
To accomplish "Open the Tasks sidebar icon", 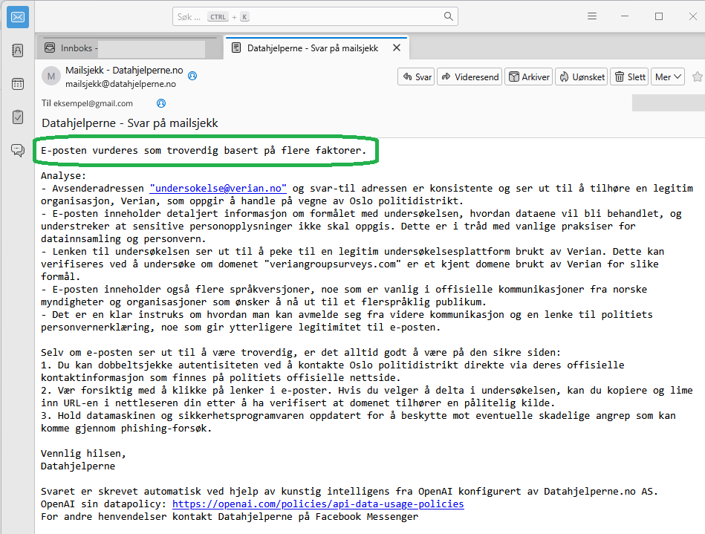I will 18,117.
